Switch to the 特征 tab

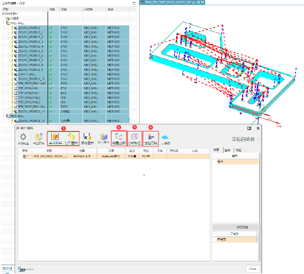coord(239,150)
